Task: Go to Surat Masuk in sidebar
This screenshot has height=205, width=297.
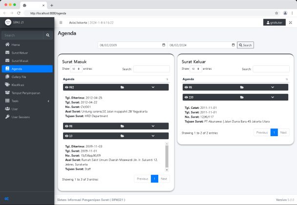Action: point(20,61)
